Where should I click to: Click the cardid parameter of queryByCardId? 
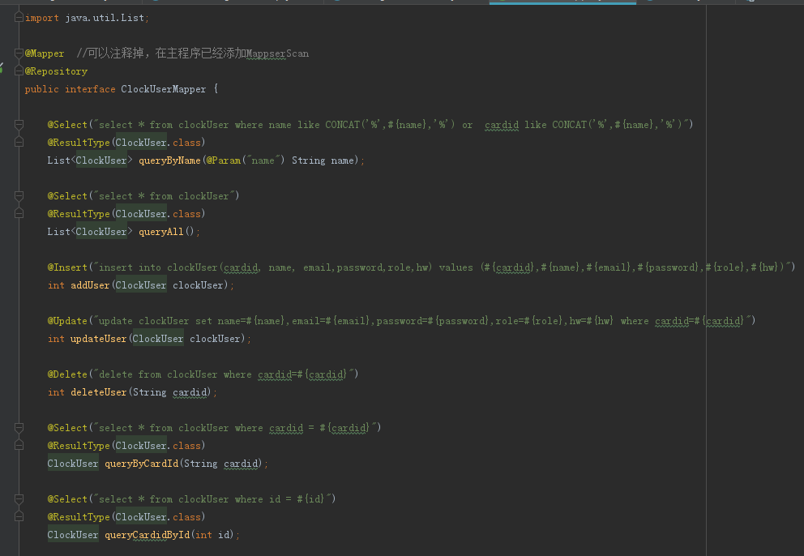pos(241,464)
